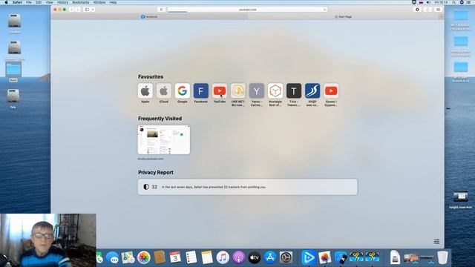Viewport: 475px width, 267px height.
Task: Show the tab overview button
Action: pos(438,10)
